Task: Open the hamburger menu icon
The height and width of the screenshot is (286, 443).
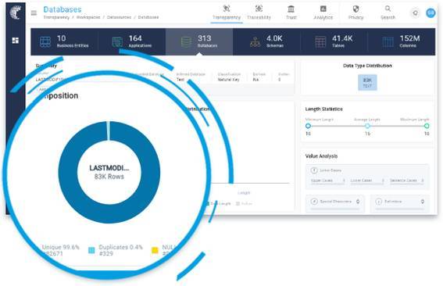Action: pos(34,13)
